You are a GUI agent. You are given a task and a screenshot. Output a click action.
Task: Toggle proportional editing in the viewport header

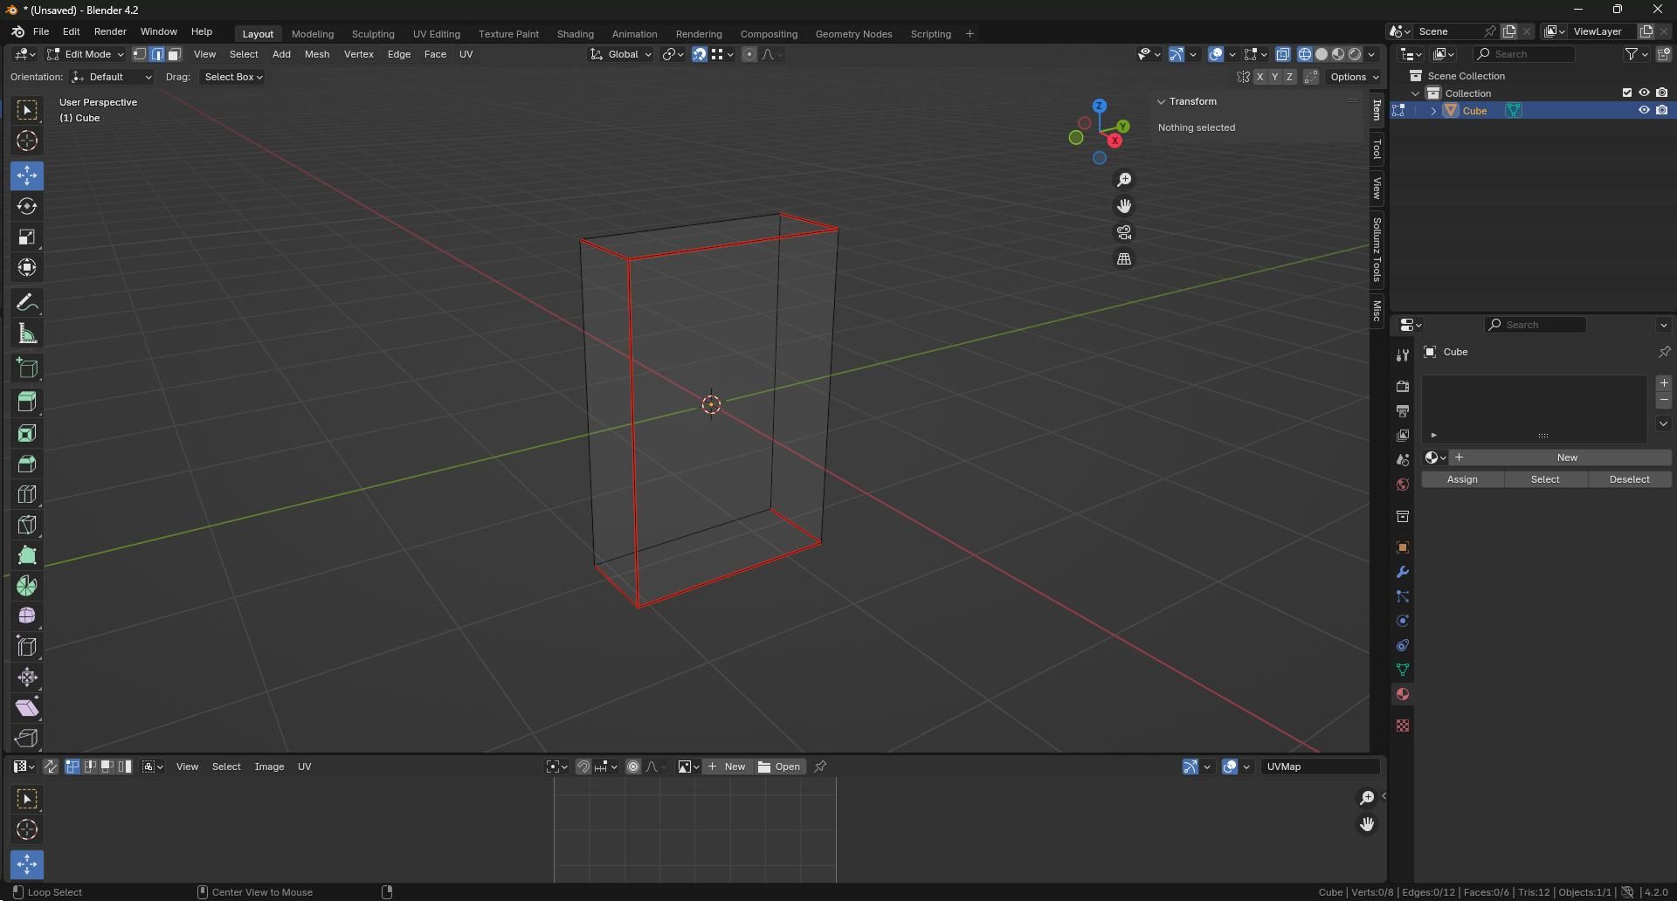click(x=749, y=54)
